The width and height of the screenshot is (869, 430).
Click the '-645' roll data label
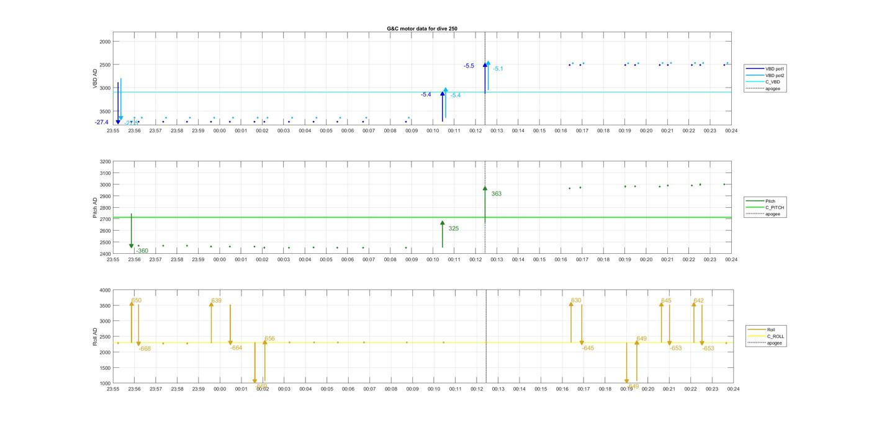[x=588, y=348]
